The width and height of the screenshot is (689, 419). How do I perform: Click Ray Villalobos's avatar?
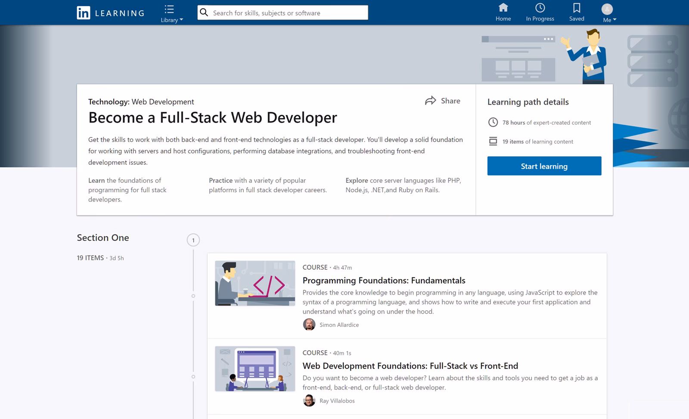coord(309,401)
